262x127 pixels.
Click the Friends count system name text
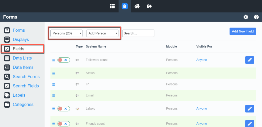click(95, 124)
